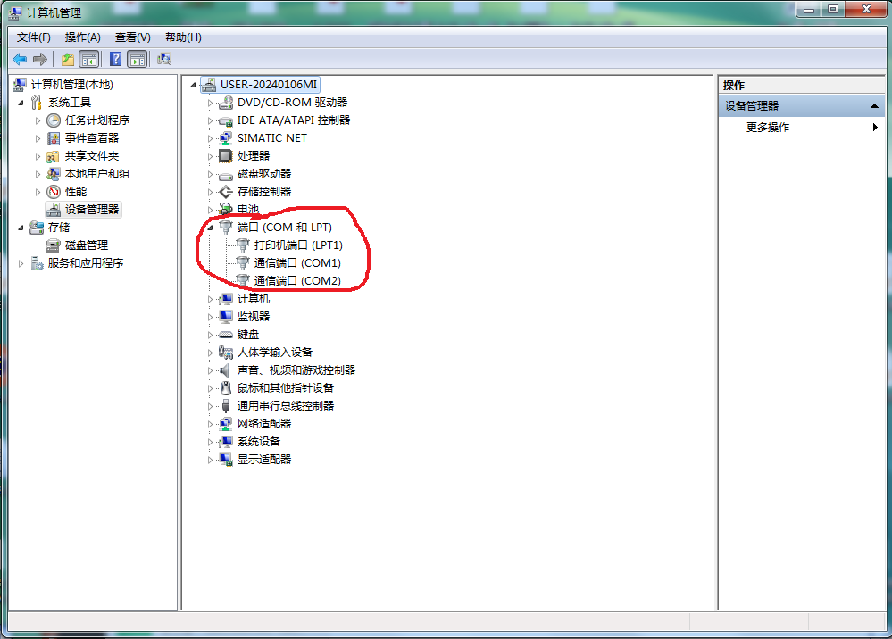
Task: Click the SIMATIC NET device icon
Action: click(x=226, y=138)
